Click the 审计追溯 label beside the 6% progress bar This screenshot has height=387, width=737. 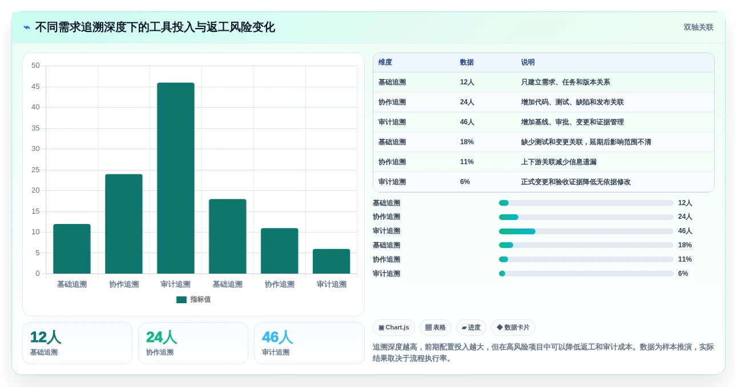coord(386,274)
